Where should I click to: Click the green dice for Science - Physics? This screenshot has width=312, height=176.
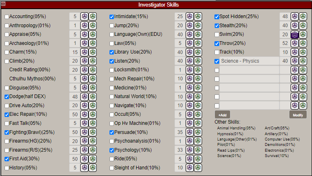pyautogui.click(x=303, y=61)
